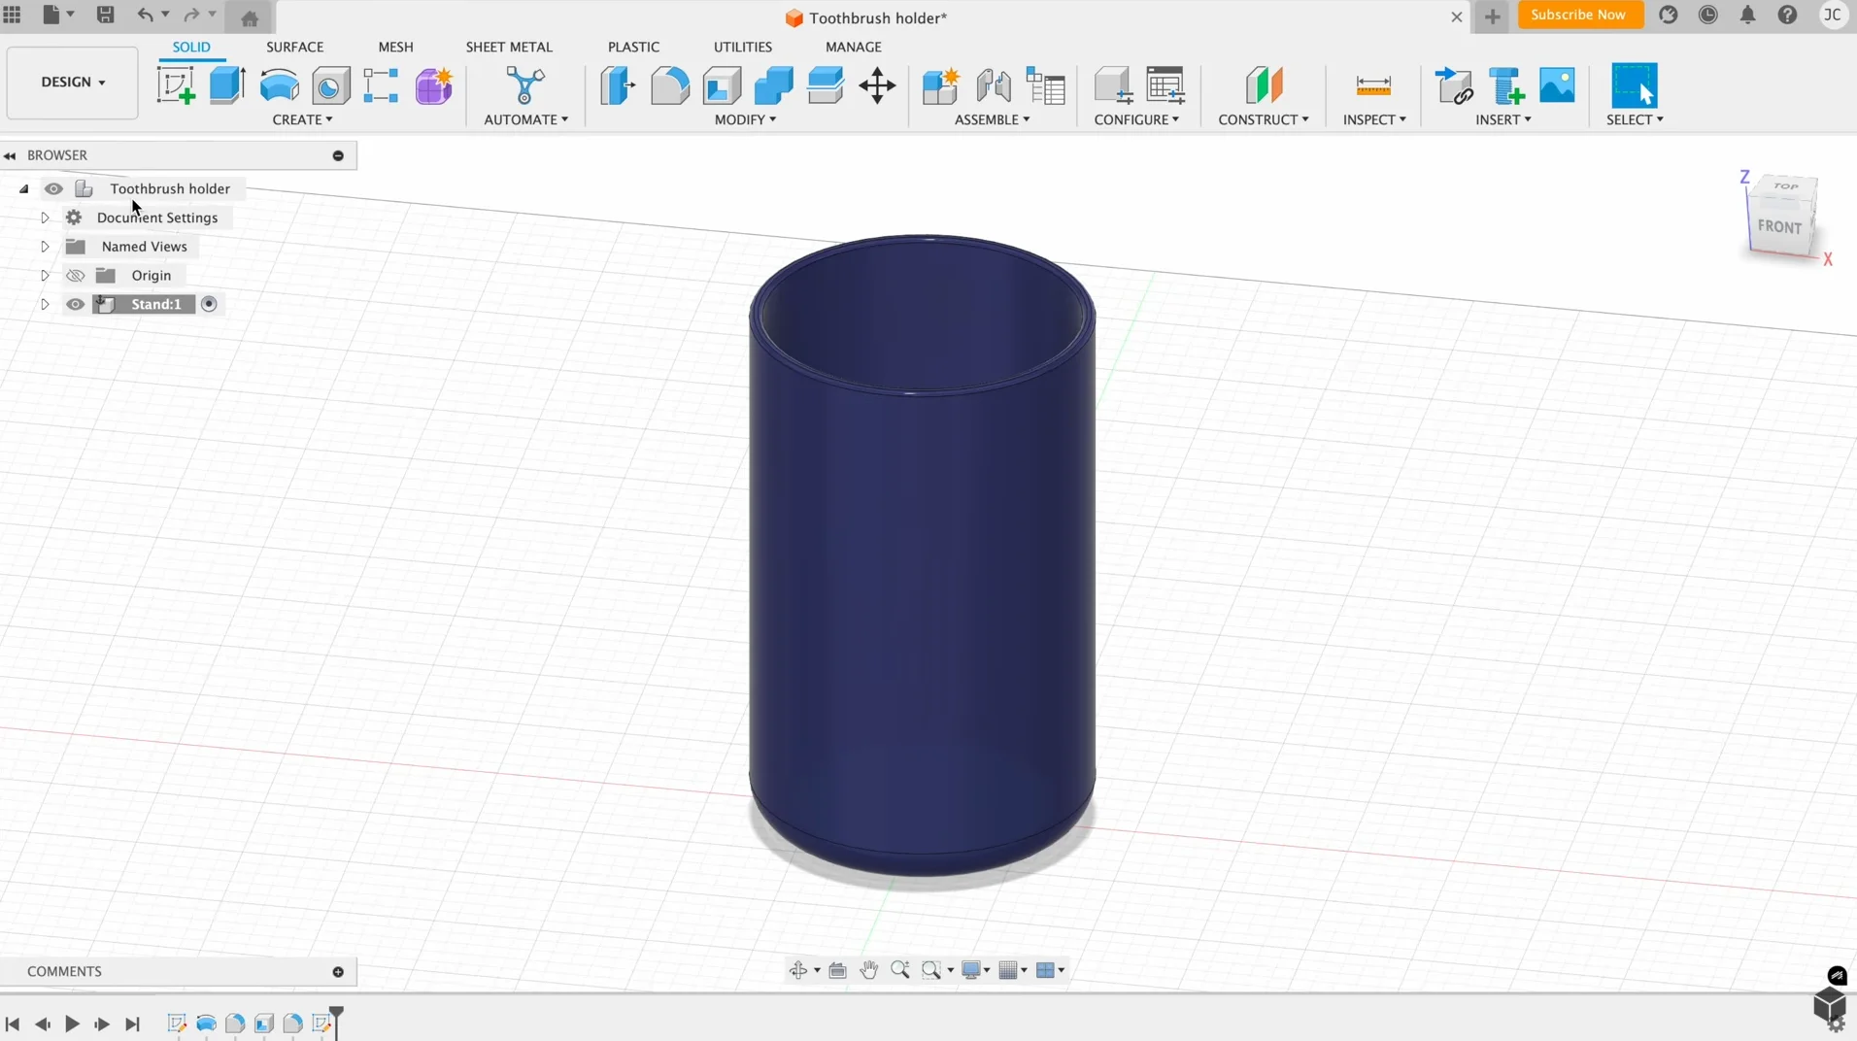
Task: Toggle visibility of Toothbrush holder
Action: click(53, 188)
